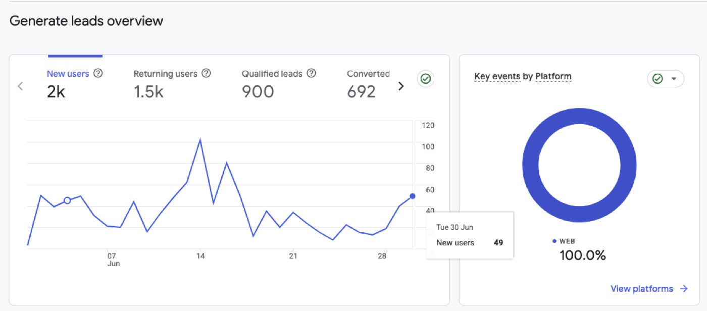Screen dimensions: 707x311
Task: Click the 900 Qualified leads value
Action: pos(258,91)
